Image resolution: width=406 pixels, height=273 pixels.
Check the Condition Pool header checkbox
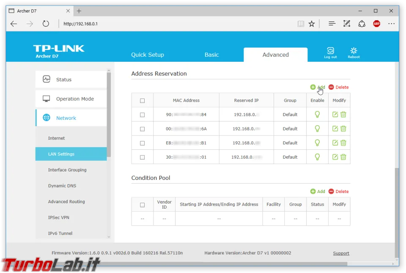click(x=143, y=205)
